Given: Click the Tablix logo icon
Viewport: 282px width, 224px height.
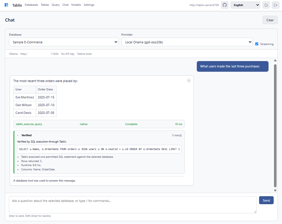Looking at the screenshot, I should click(7, 5).
